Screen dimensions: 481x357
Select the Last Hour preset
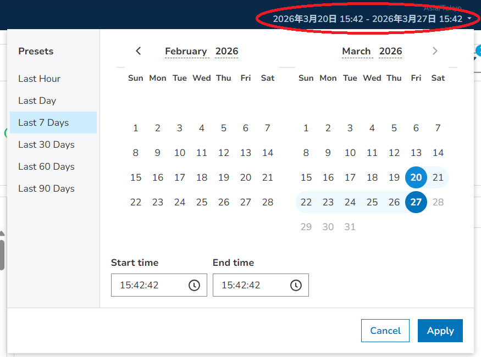[x=39, y=79]
